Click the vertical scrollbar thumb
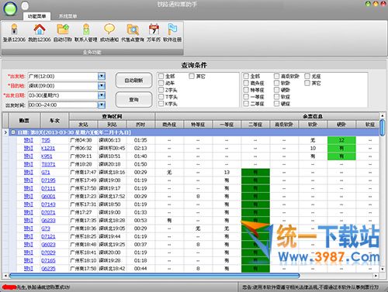This screenshot has width=388, height=292. point(383,127)
